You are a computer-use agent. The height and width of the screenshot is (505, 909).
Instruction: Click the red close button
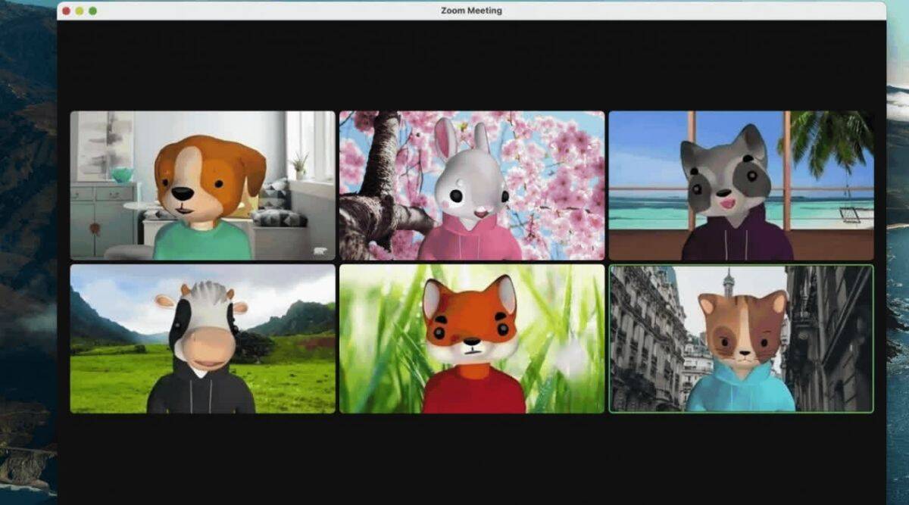coord(68,11)
